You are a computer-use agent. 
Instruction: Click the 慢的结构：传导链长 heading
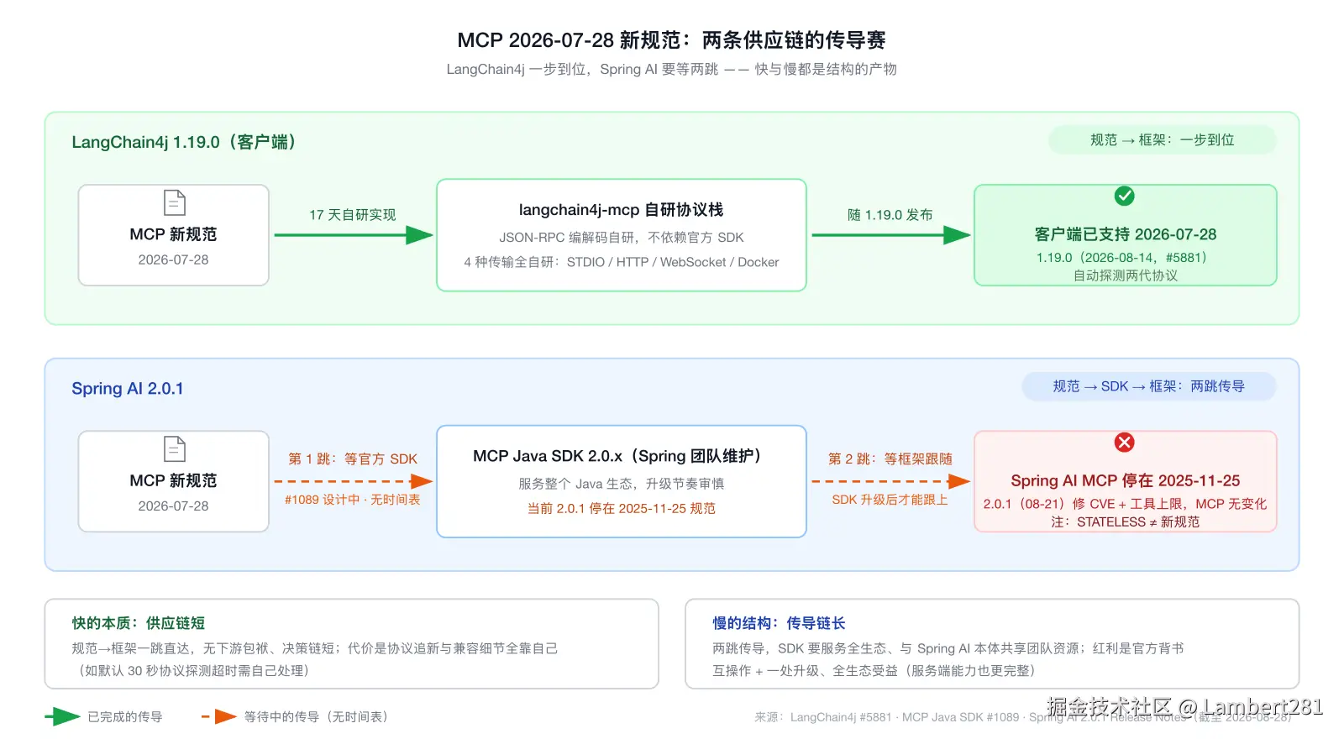point(780,623)
